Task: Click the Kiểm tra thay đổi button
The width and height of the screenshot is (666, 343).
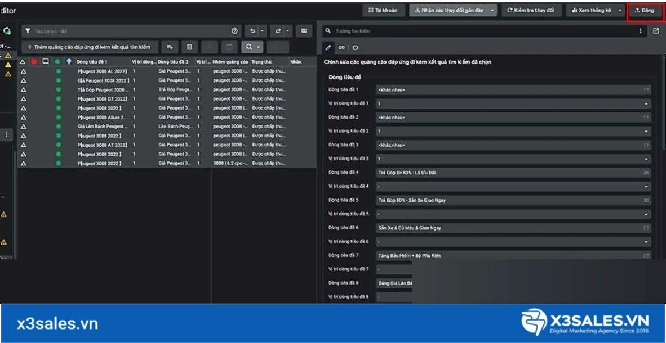Action: pos(531,10)
